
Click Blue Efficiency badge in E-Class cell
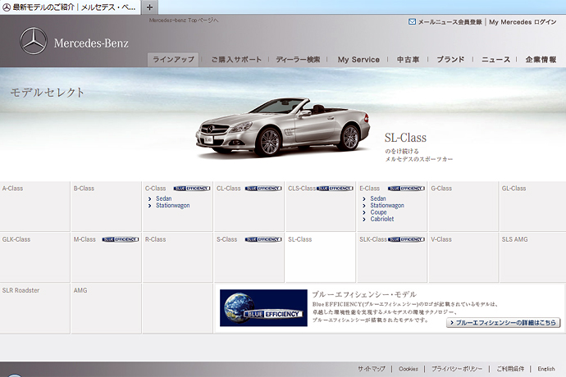coord(406,188)
